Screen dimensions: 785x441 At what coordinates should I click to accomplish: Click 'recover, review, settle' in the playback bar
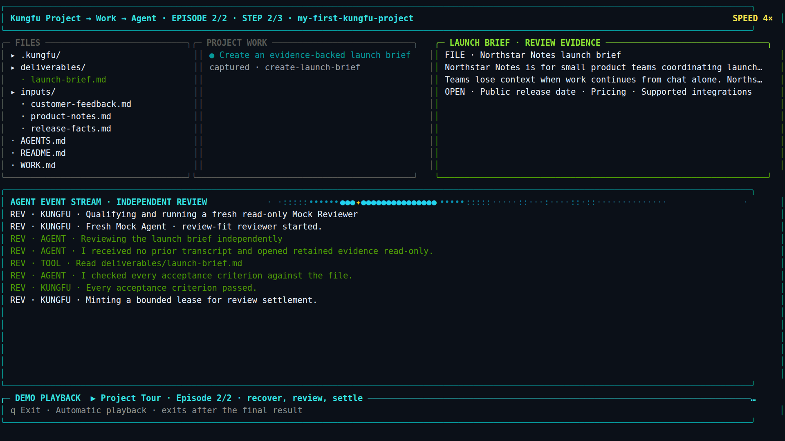pyautogui.click(x=305, y=398)
